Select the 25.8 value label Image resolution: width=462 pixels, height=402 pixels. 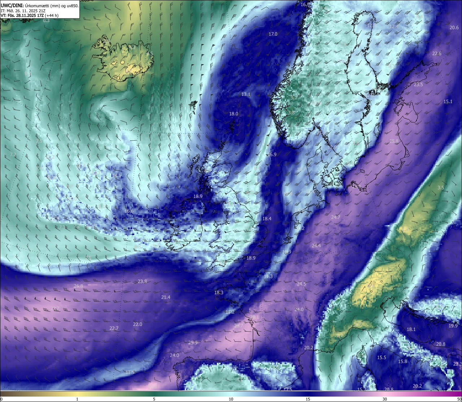point(394,141)
